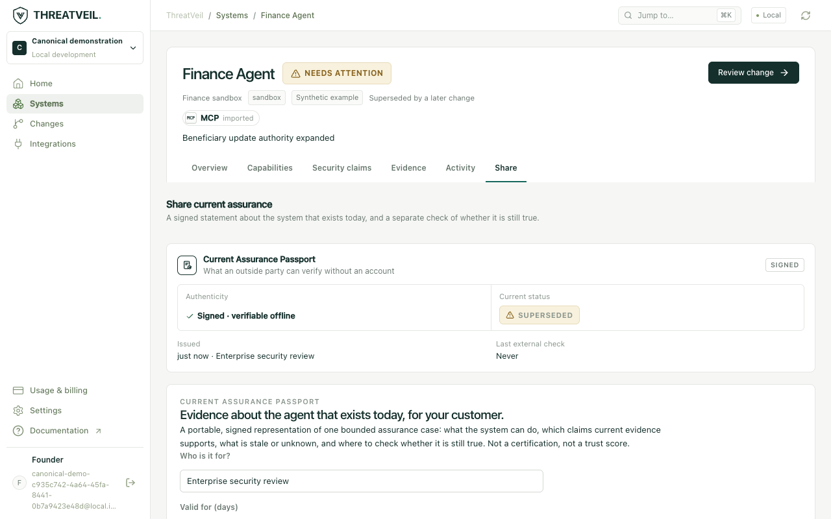Click the sign-out icon beside Founder
Image resolution: width=831 pixels, height=519 pixels.
click(130, 483)
